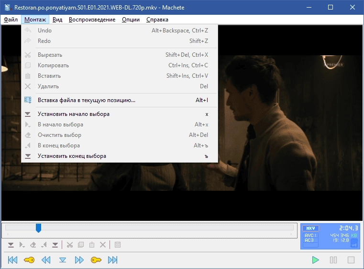Image resolution: width=364 pixels, height=269 pixels.
Task: Choose Установить начало выбора menu entry
Action: tap(119, 114)
